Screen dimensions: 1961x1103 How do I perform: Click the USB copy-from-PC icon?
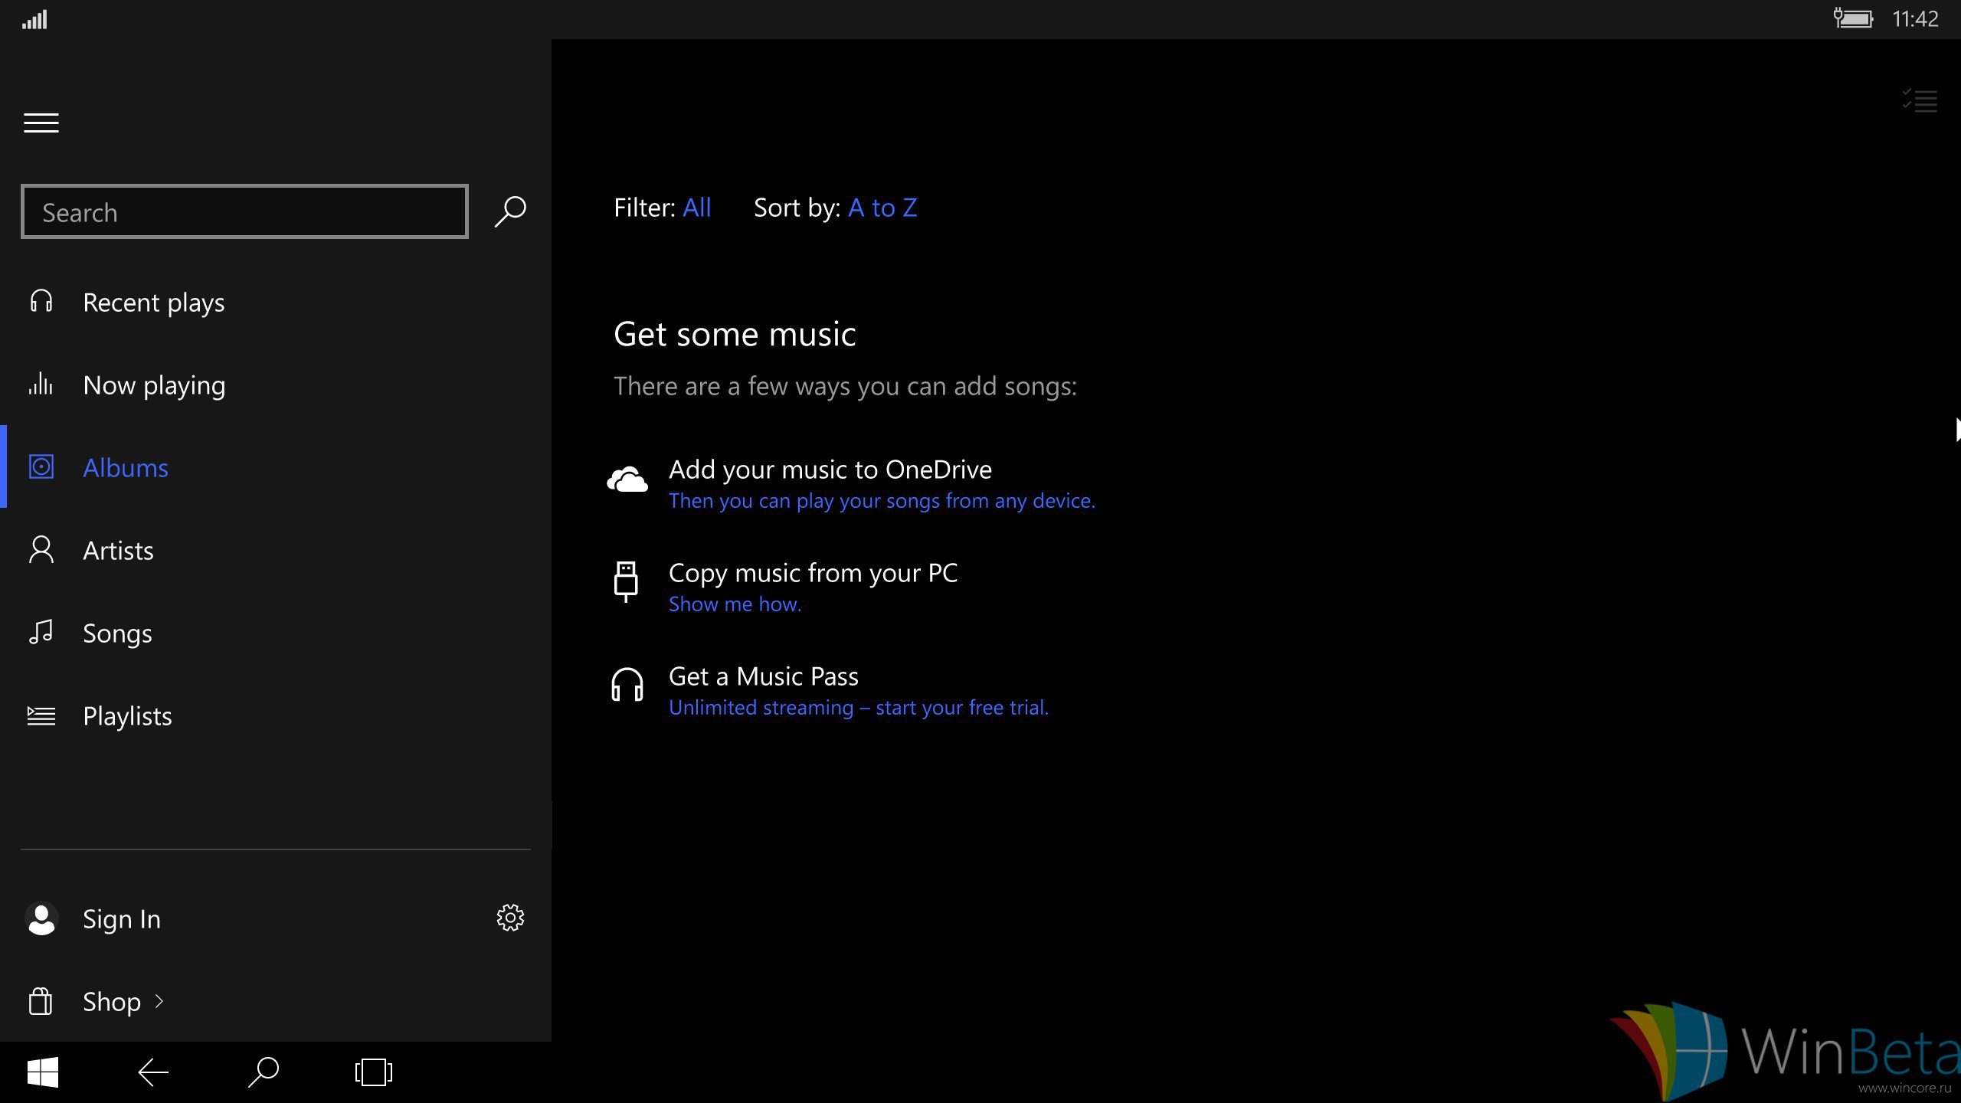(626, 581)
